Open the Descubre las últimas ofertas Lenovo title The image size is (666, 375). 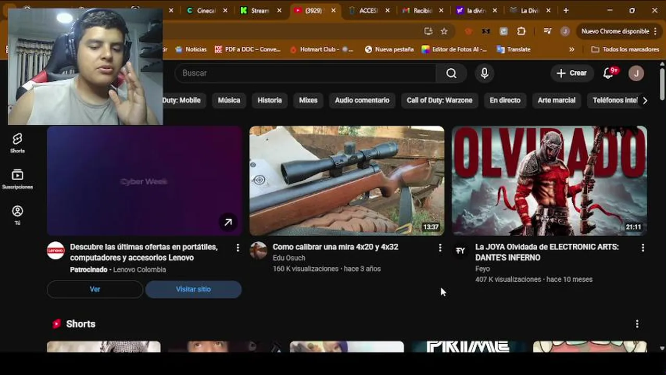pos(144,252)
